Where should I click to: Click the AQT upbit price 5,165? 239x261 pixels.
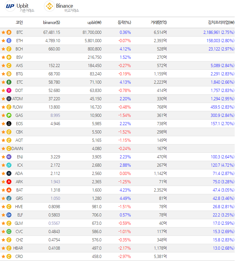(97, 140)
